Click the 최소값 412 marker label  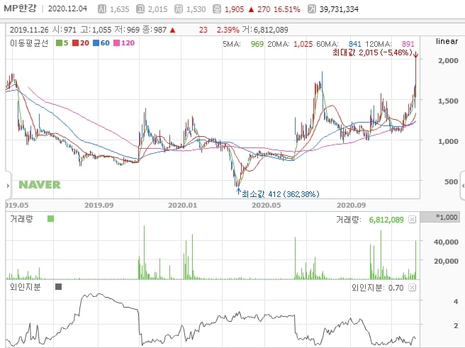tap(281, 194)
